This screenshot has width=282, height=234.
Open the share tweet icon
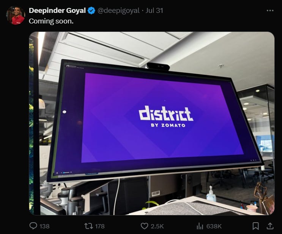[270, 226]
